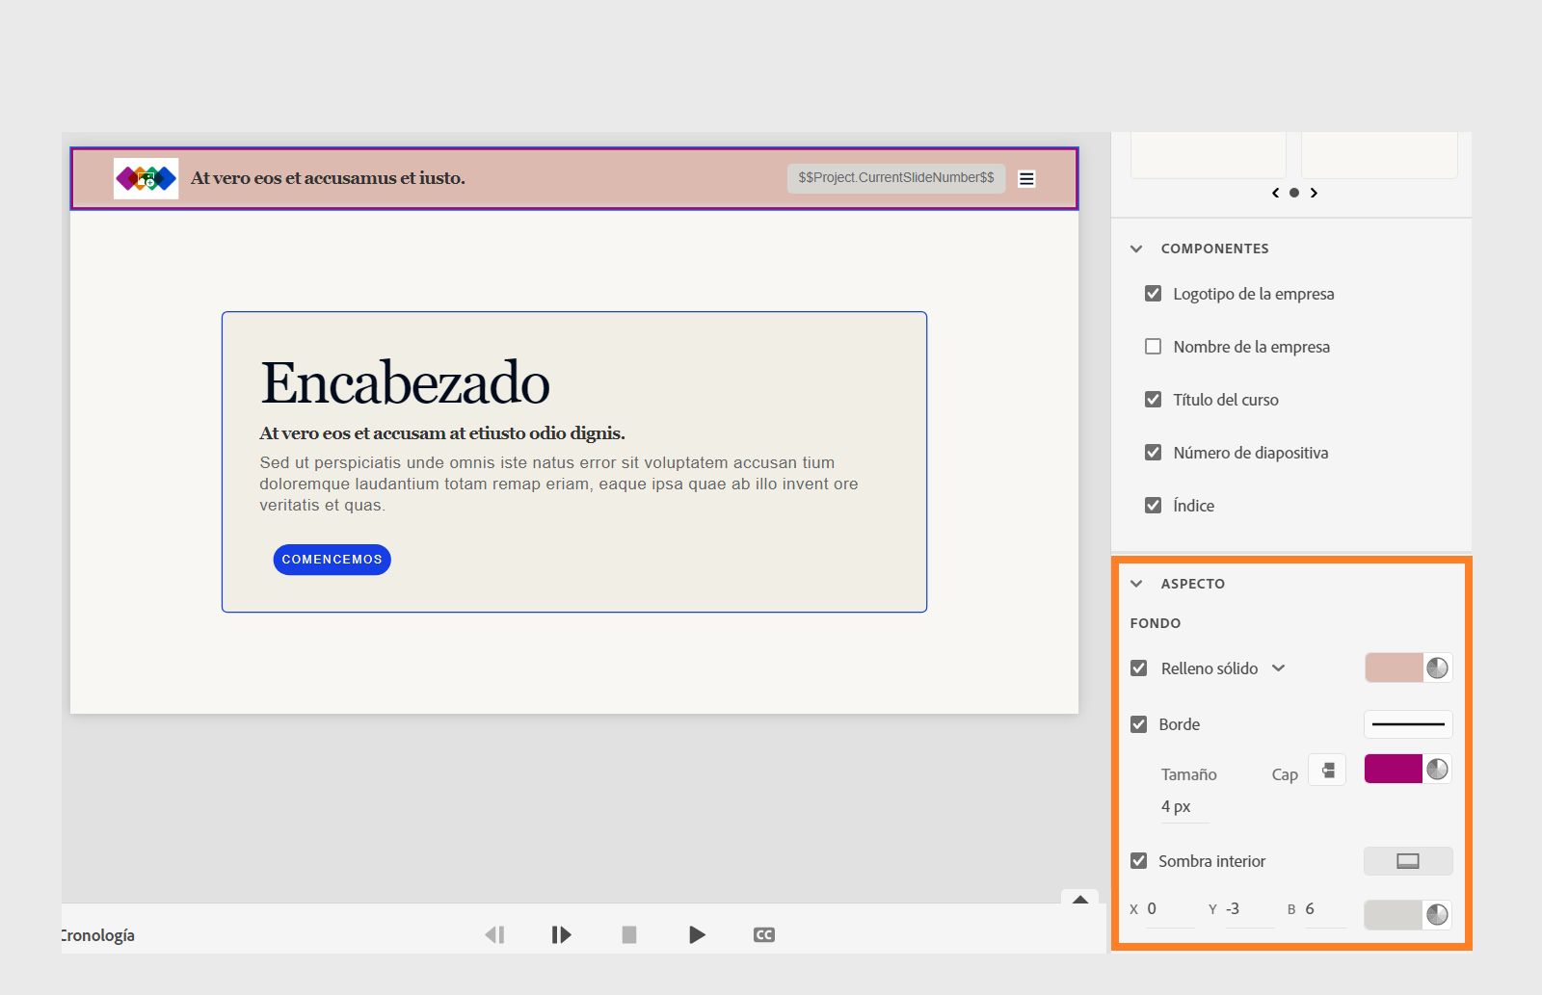Viewport: 1542px width, 995px height.
Task: Click the COMENCEMOS button on slide
Action: coord(332,560)
